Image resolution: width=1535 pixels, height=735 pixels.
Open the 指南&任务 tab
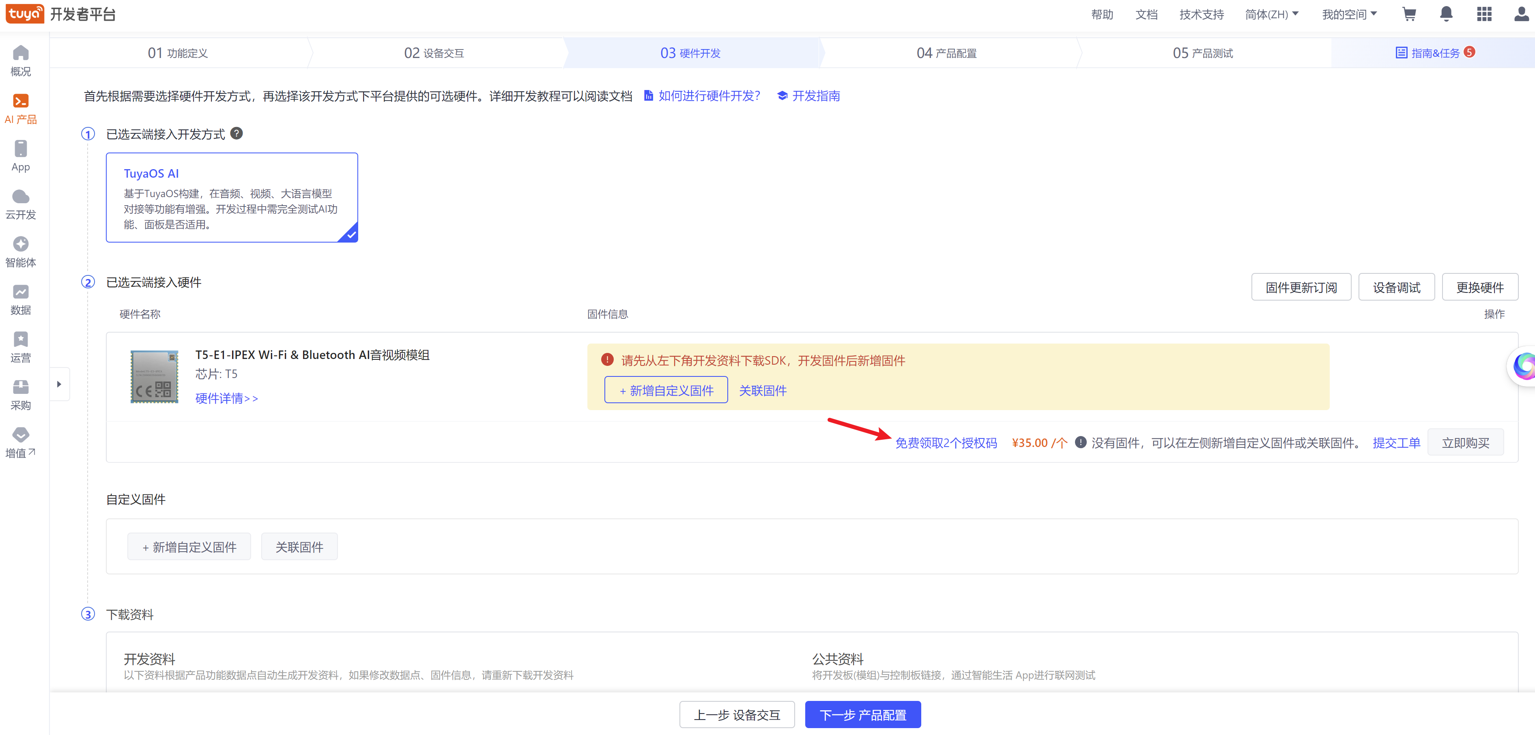[1434, 53]
